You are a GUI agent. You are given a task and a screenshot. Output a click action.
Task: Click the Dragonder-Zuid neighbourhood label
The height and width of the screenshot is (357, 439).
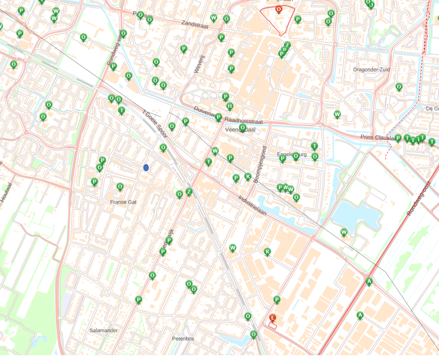(371, 70)
